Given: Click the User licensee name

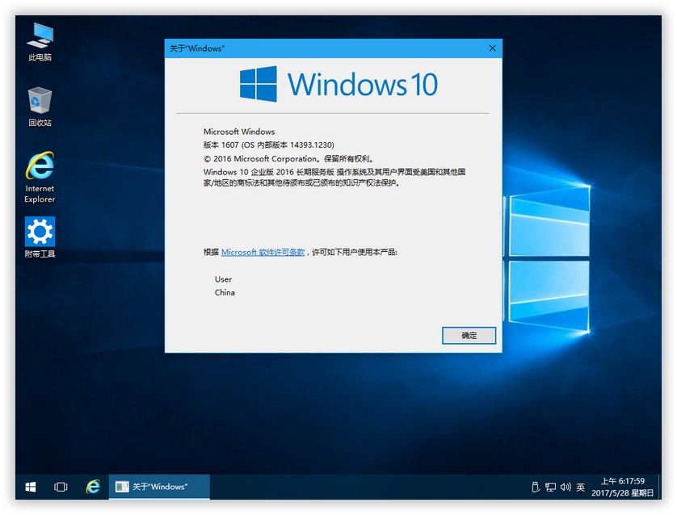Looking at the screenshot, I should 223,279.
